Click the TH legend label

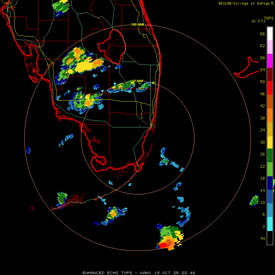coord(262,238)
